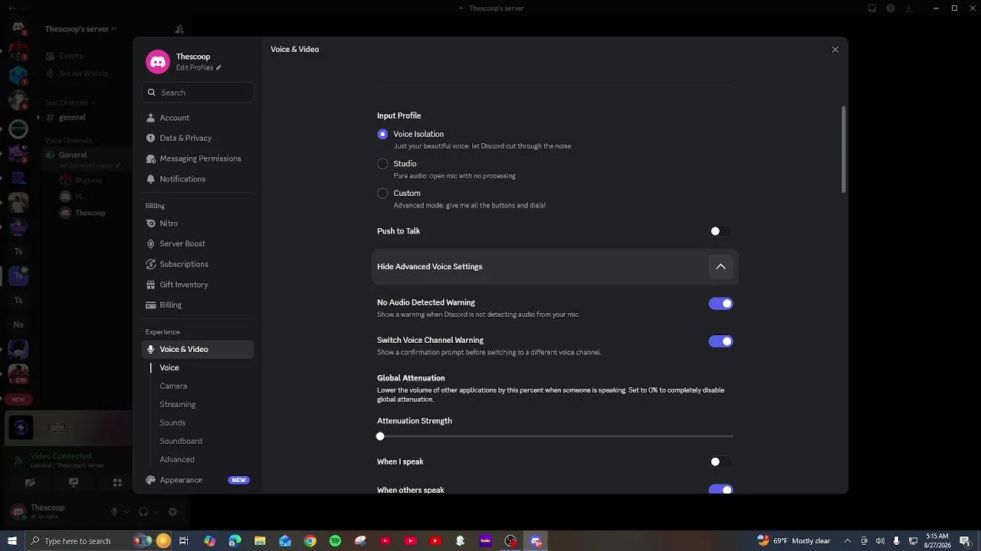Mute microphone in the user panel
The height and width of the screenshot is (551, 981).
tap(114, 512)
